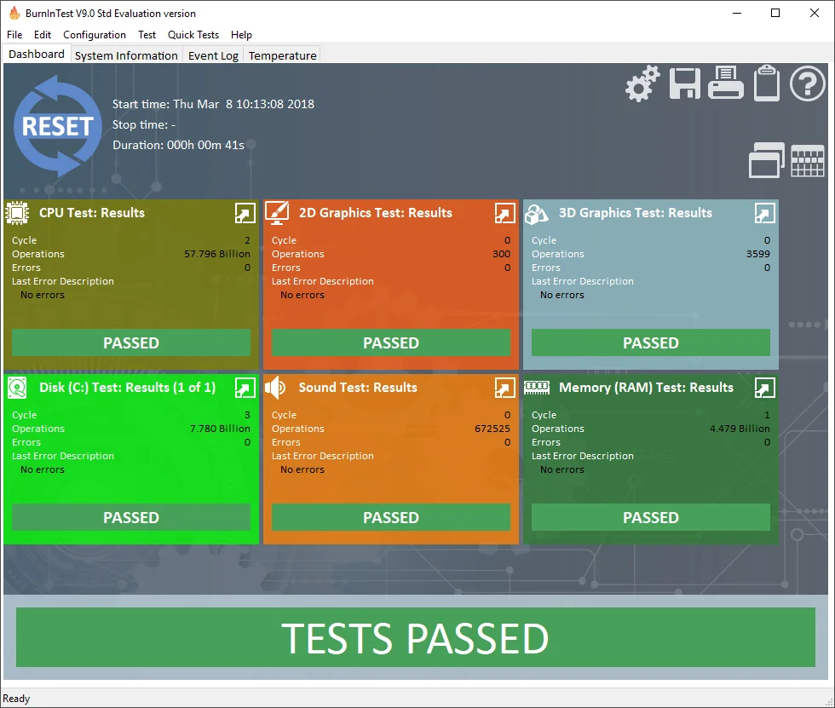Screen dimensions: 835x708
Task: Click the Disk drive icon
Action: click(x=17, y=388)
